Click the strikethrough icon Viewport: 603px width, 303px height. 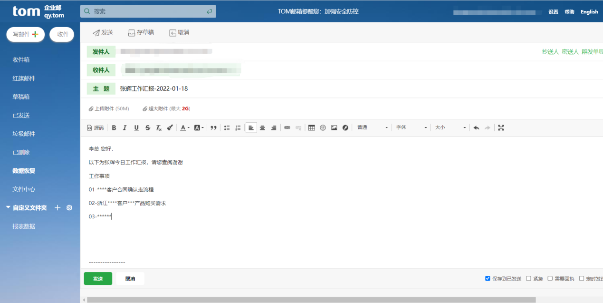point(147,127)
